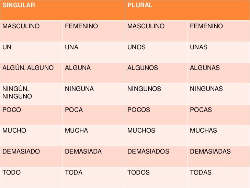Select the MUCHA cell
The image size is (250, 188).
[94, 136]
